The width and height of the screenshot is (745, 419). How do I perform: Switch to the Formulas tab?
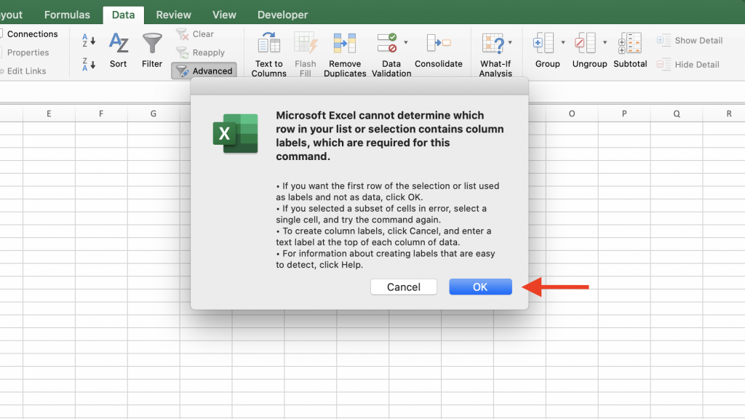[67, 15]
